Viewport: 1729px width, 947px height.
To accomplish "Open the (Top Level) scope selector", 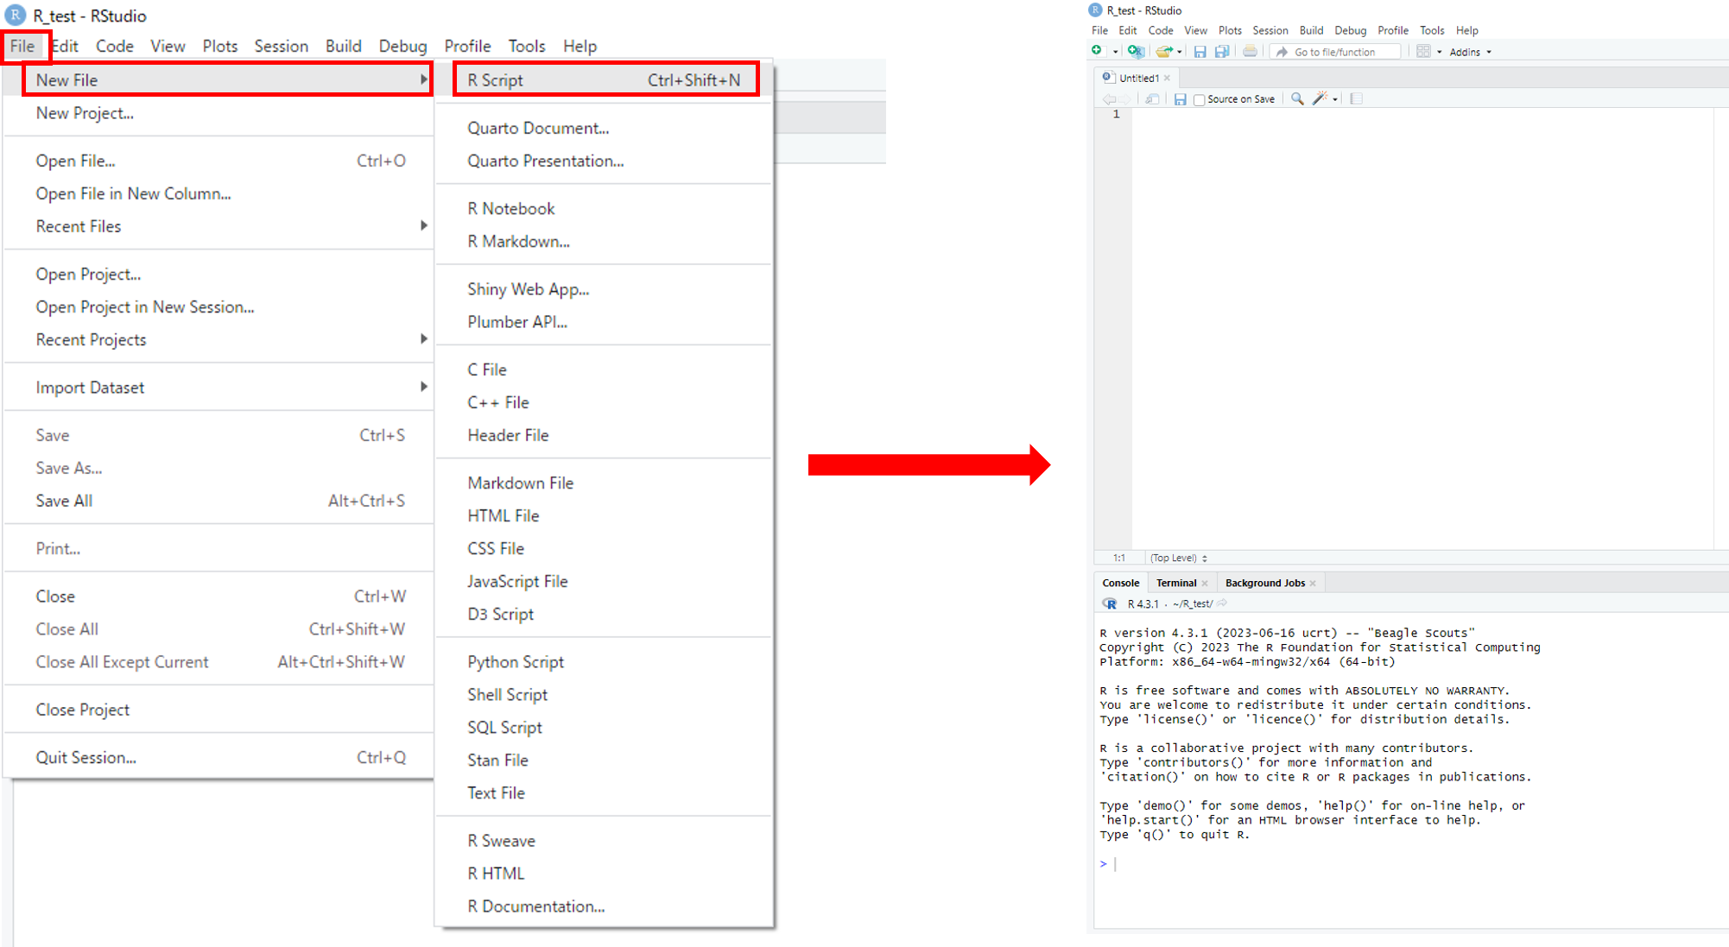I will [x=1179, y=558].
